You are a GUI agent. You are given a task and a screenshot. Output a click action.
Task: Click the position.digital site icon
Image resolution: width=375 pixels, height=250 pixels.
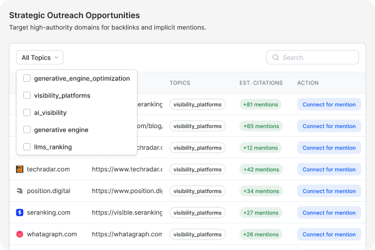20,191
